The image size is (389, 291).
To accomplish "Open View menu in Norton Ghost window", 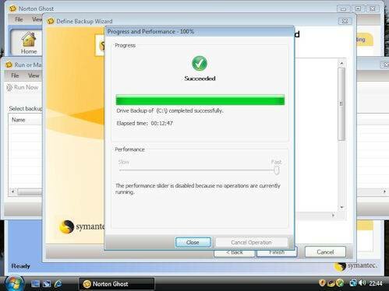I will (37, 19).
